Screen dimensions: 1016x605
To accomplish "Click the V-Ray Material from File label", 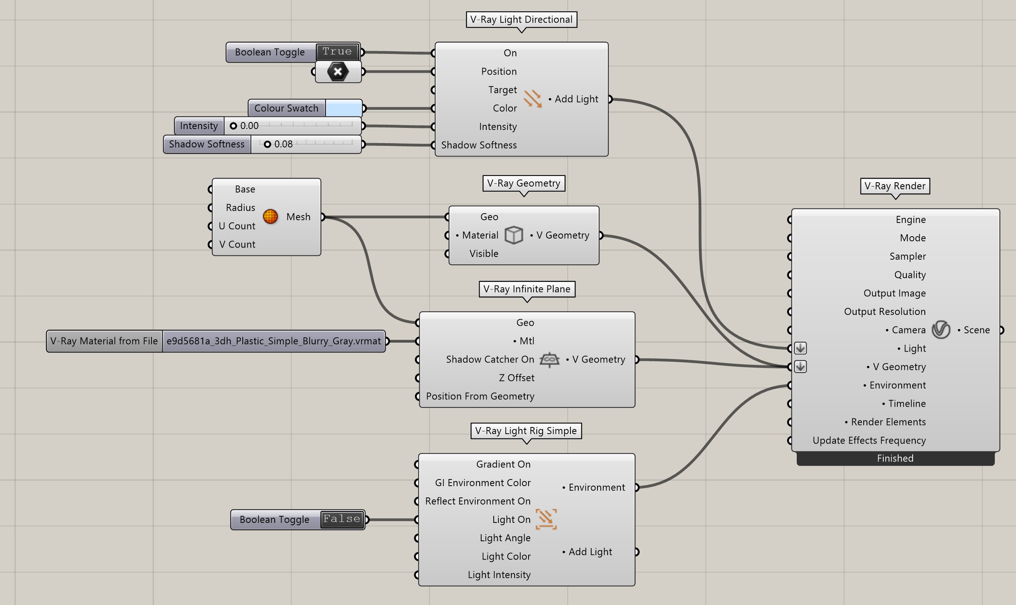I will 104,341.
